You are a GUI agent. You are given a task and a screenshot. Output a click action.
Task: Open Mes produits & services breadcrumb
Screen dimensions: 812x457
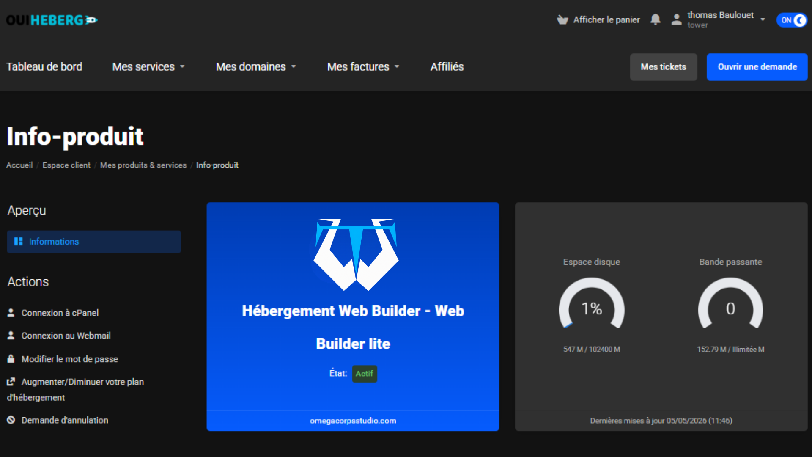point(143,165)
